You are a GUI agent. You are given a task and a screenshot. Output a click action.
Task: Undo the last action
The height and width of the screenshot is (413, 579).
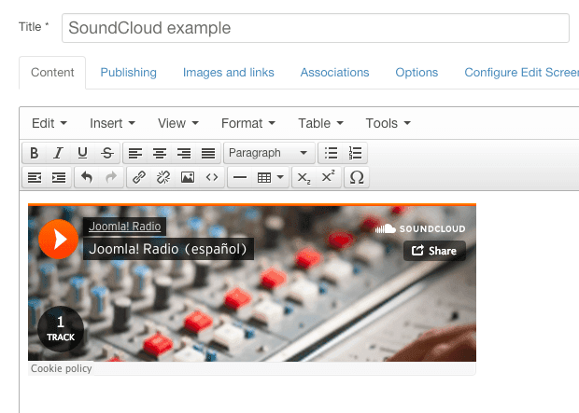(87, 177)
